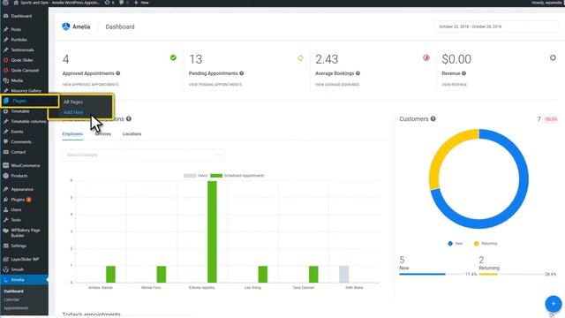Viewport: 565px width, 318px height.
Task: Choose All Pages from the Pages flyout
Action: (x=73, y=102)
